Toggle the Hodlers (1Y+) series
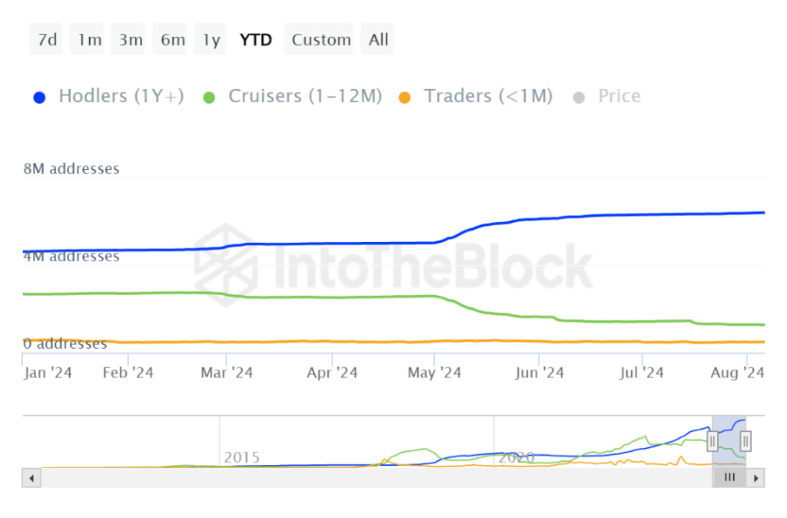The width and height of the screenshot is (787, 518). point(121,97)
